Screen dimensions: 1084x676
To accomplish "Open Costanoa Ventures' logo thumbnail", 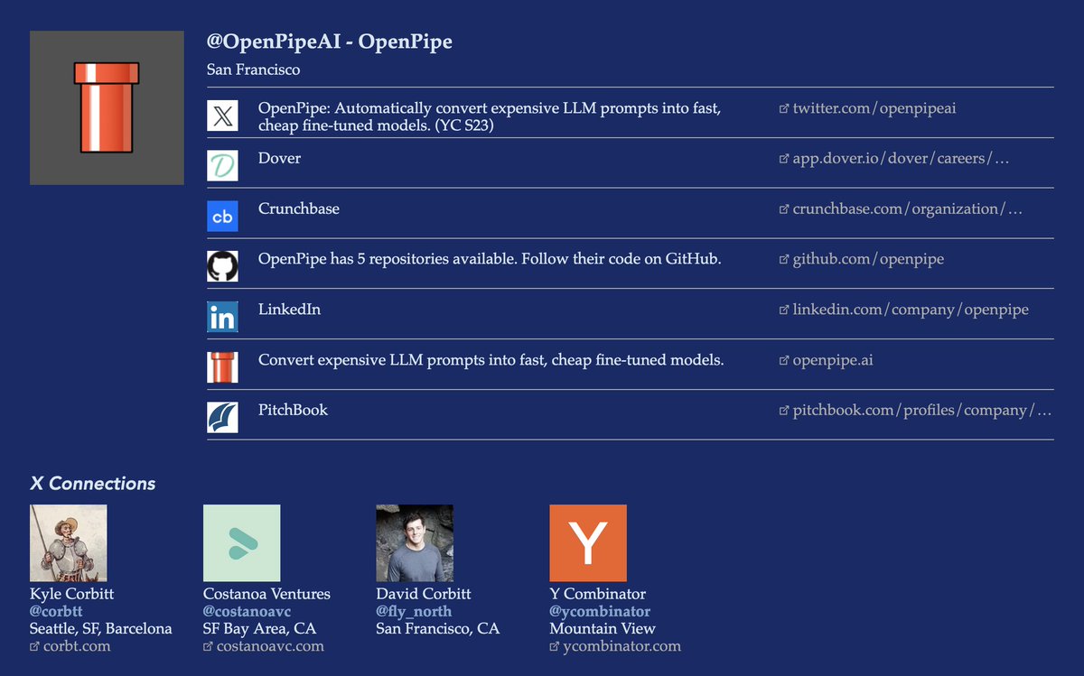I will coord(242,542).
